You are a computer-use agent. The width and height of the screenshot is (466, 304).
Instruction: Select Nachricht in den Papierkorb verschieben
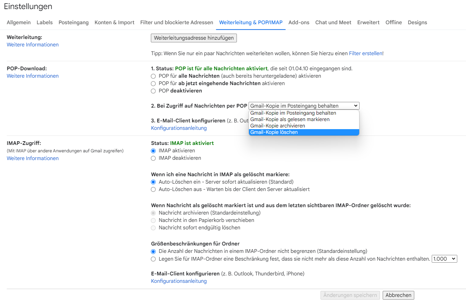pos(153,221)
